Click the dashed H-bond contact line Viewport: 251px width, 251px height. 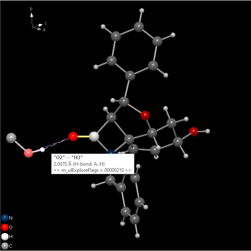click(57, 143)
